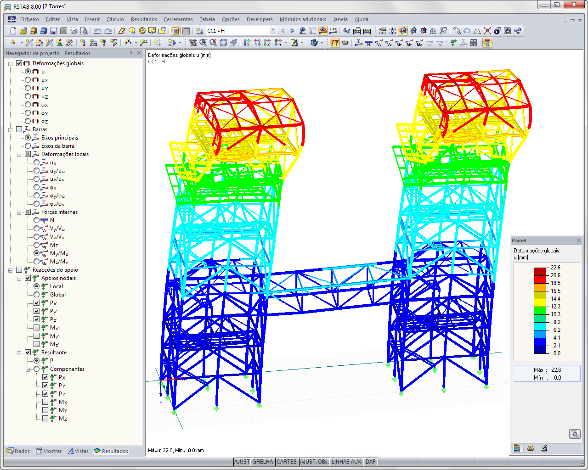Screen dimensions: 588x470
Task: Select the N internal force radio button
Action: [x=37, y=220]
